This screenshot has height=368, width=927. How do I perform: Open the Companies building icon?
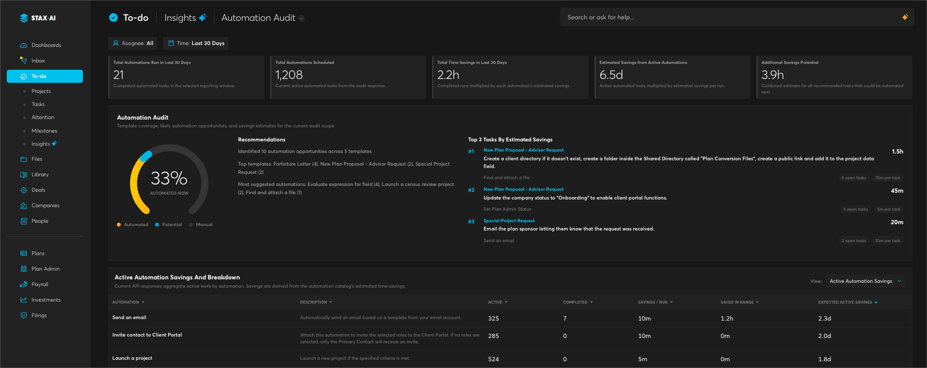(x=23, y=205)
